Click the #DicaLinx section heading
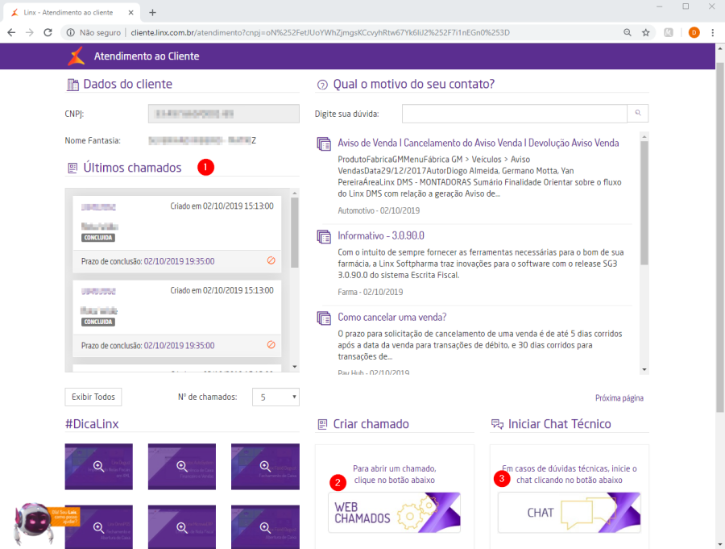The image size is (725, 549). (x=92, y=424)
